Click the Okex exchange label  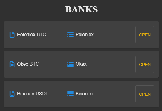click(81, 64)
